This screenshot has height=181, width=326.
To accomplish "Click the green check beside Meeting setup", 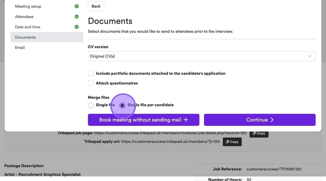I will [76, 6].
